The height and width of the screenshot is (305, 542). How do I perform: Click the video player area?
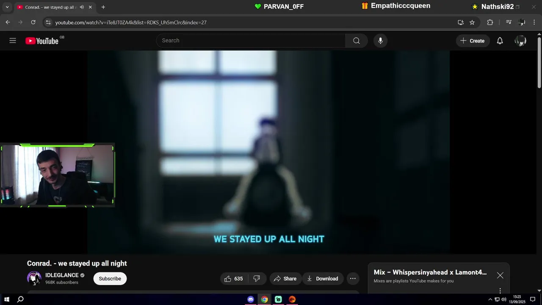pyautogui.click(x=268, y=152)
